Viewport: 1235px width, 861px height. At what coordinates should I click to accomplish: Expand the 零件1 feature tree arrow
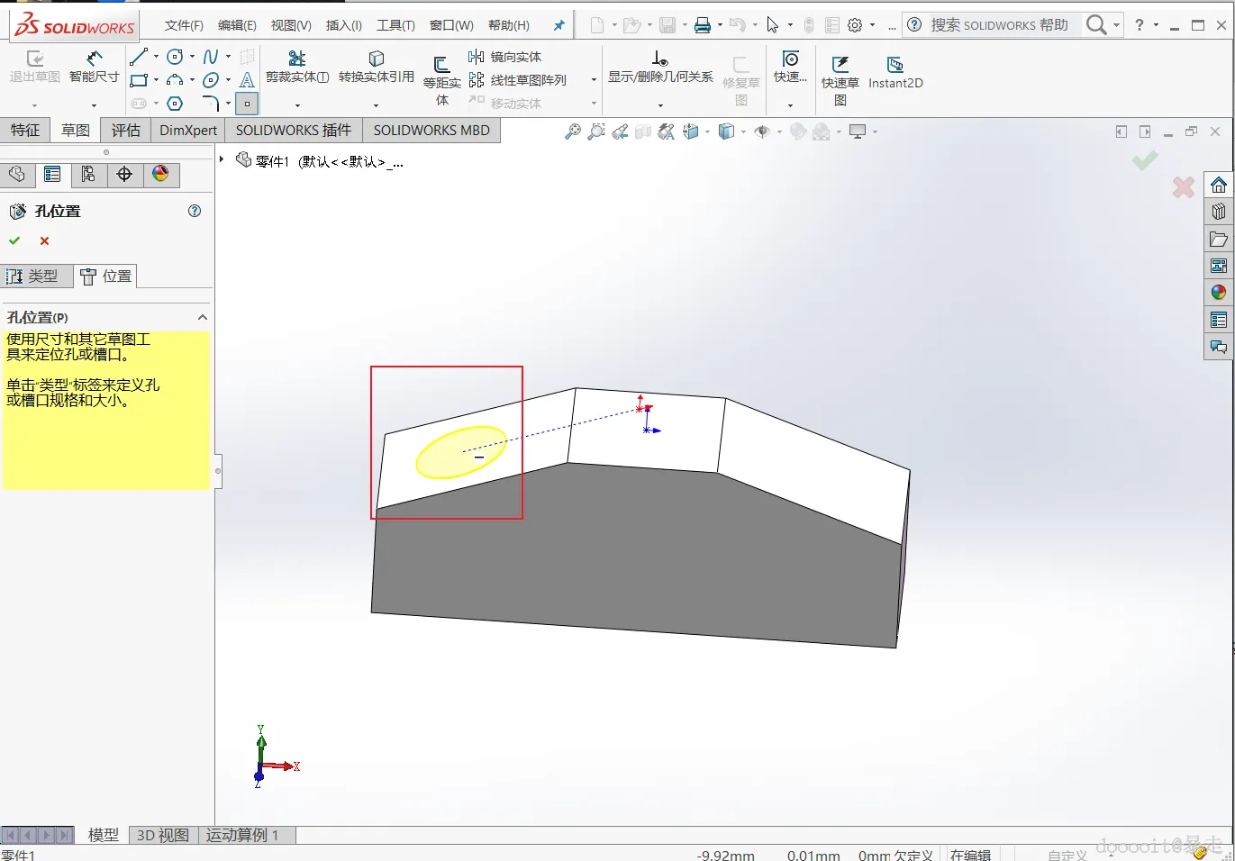tap(222, 159)
